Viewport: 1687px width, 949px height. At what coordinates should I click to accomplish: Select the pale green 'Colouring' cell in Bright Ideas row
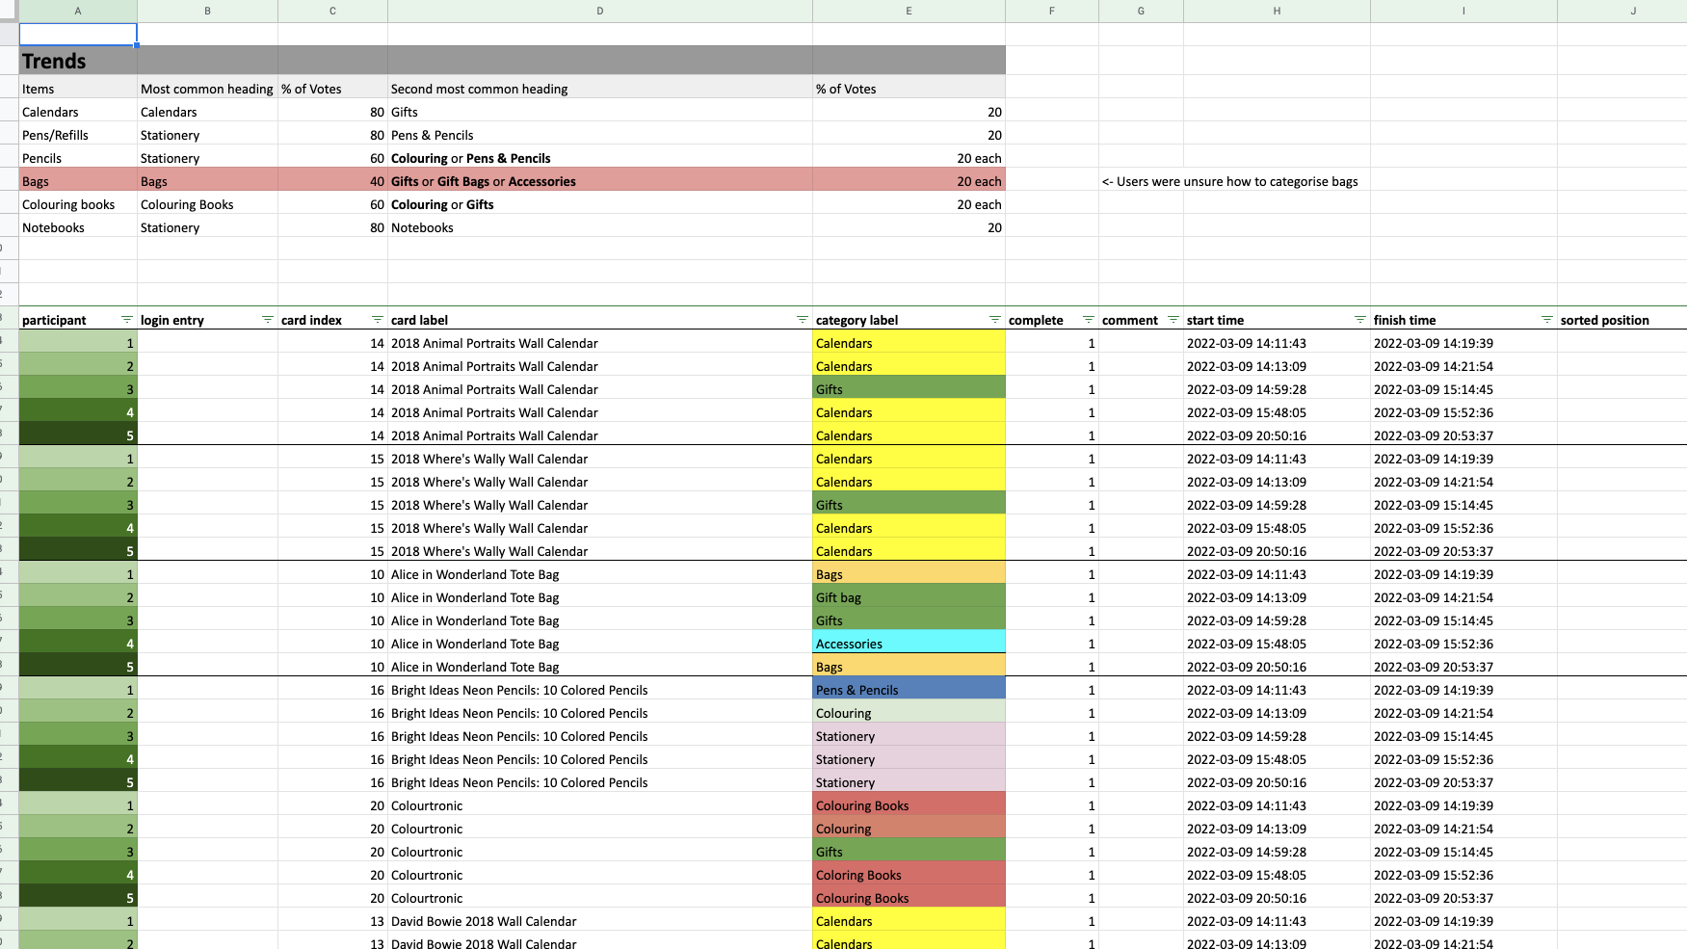(x=909, y=713)
